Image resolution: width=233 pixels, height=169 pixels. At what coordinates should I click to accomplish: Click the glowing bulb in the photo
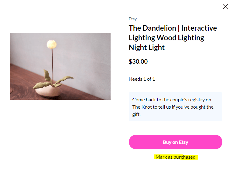pos(52,44)
